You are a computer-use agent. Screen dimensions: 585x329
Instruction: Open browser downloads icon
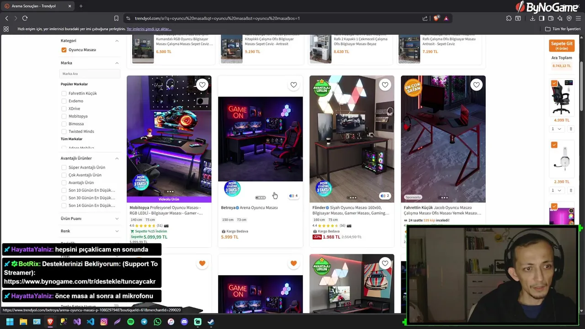[532, 18]
